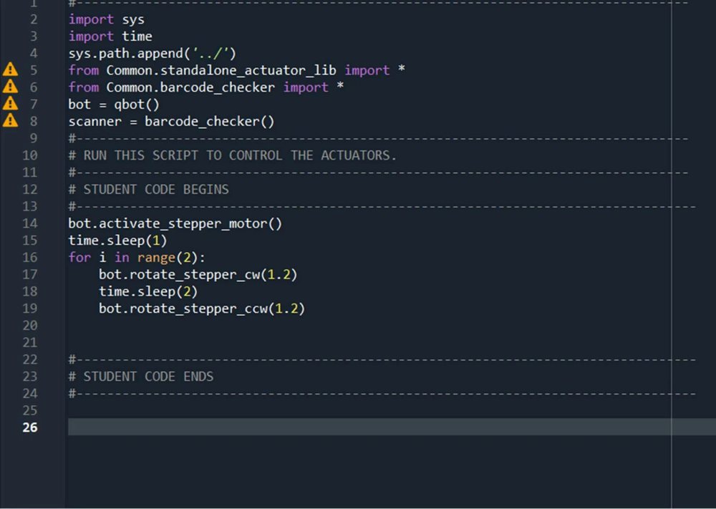
Task: Click the 'time.sleep(2)' line
Action: pos(148,291)
